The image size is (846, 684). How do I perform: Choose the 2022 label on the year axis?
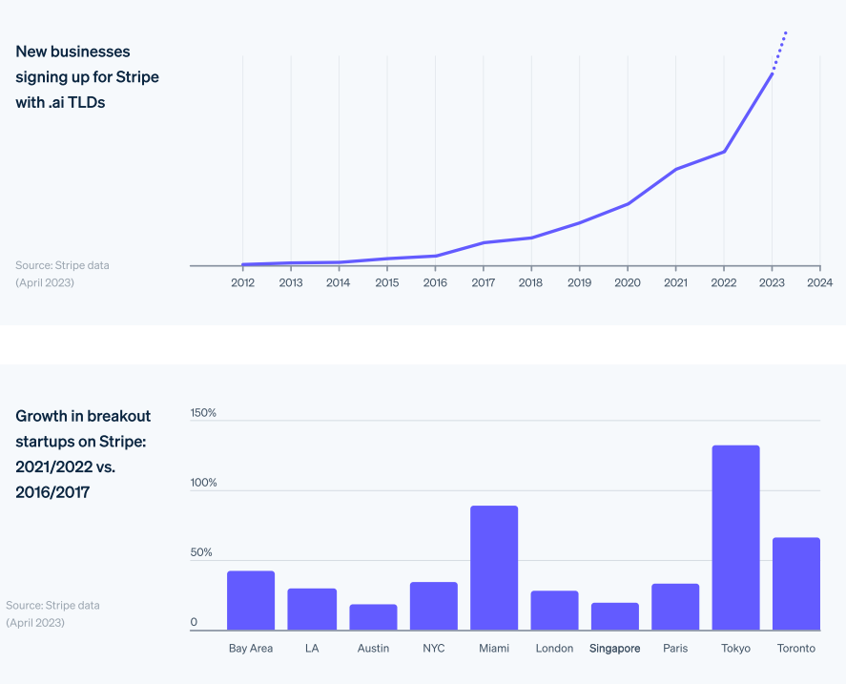[724, 282]
